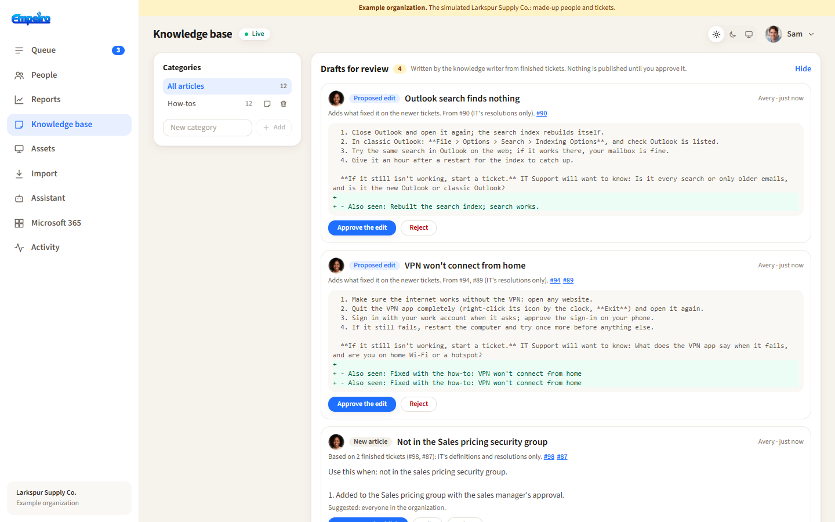Select Knowledge base in the sidebar

[x=70, y=124]
